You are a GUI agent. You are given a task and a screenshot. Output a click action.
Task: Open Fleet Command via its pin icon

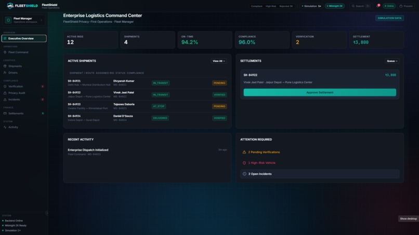pos(5,52)
